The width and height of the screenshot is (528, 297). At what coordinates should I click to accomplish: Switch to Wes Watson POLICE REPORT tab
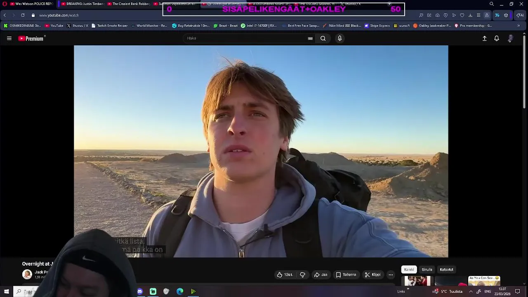(x=32, y=4)
